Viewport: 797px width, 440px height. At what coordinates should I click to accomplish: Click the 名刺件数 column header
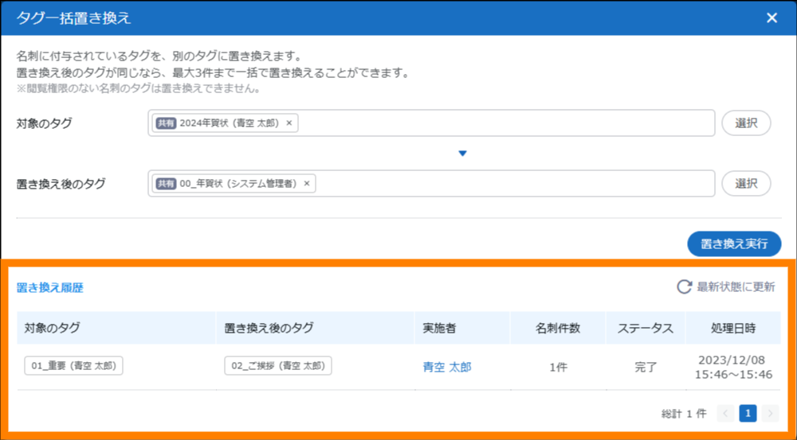[x=558, y=328]
